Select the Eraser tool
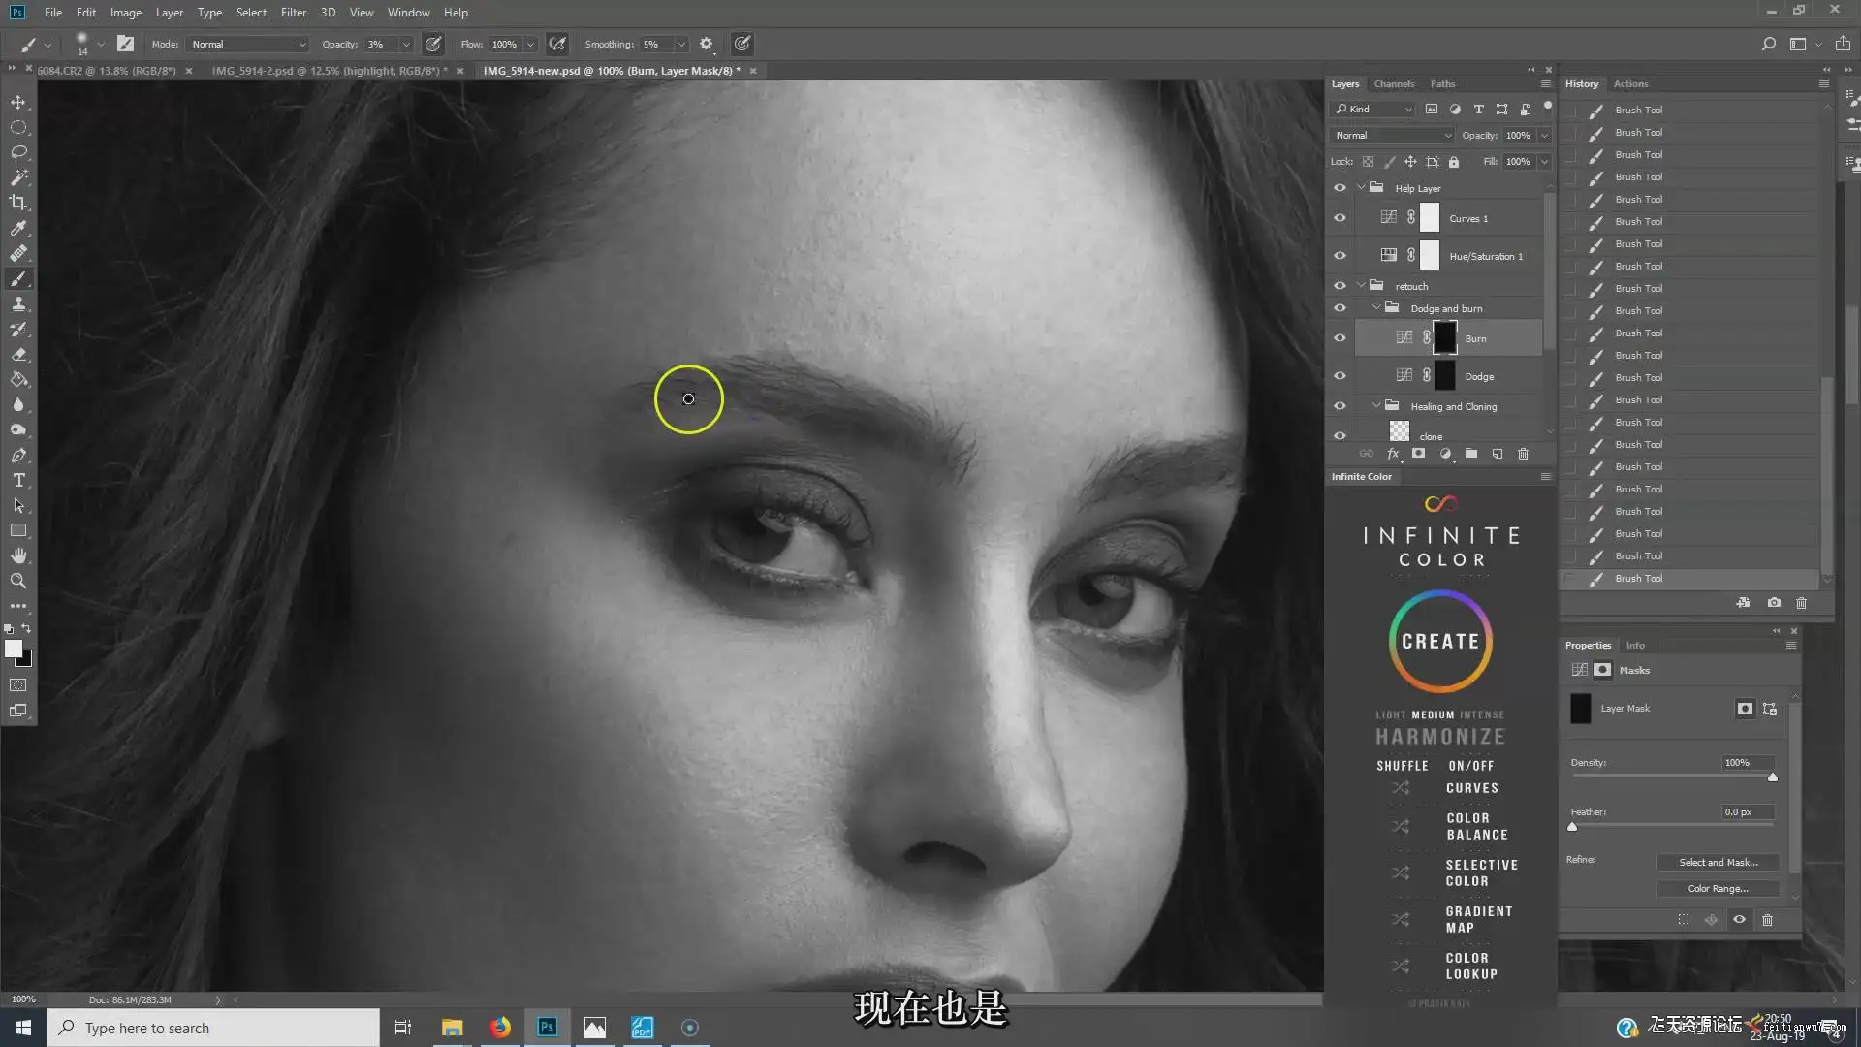Image resolution: width=1861 pixels, height=1047 pixels. 18,355
